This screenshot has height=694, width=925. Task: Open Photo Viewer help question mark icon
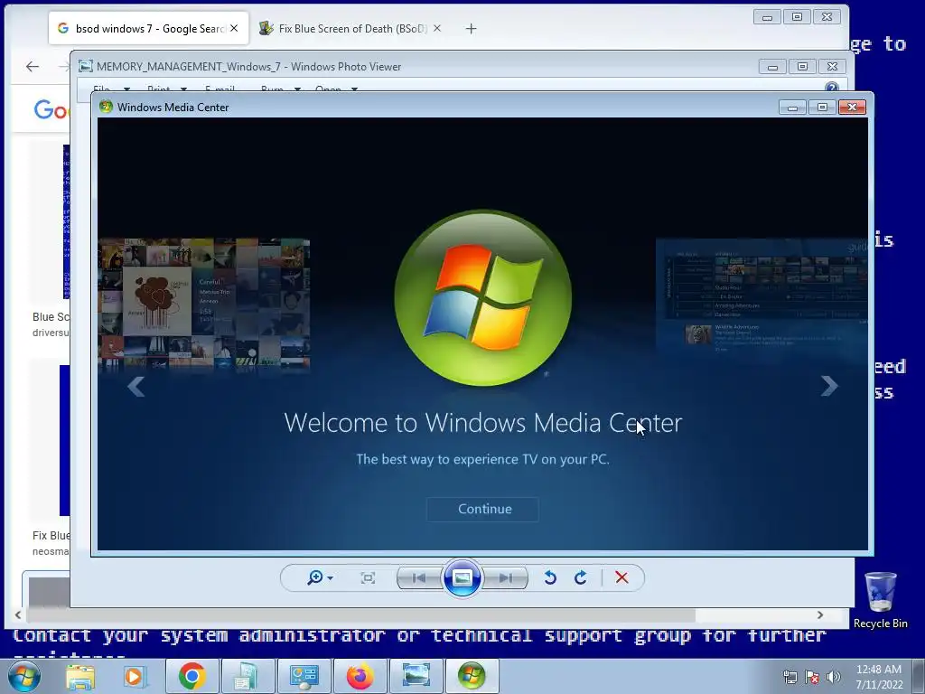tap(832, 88)
